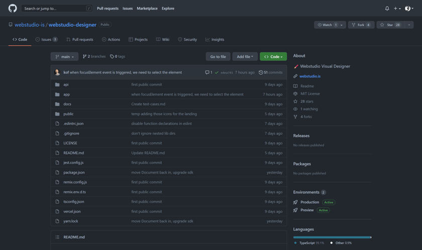Open the GitHub home logo
Image resolution: width=422 pixels, height=250 pixels.
point(13,9)
